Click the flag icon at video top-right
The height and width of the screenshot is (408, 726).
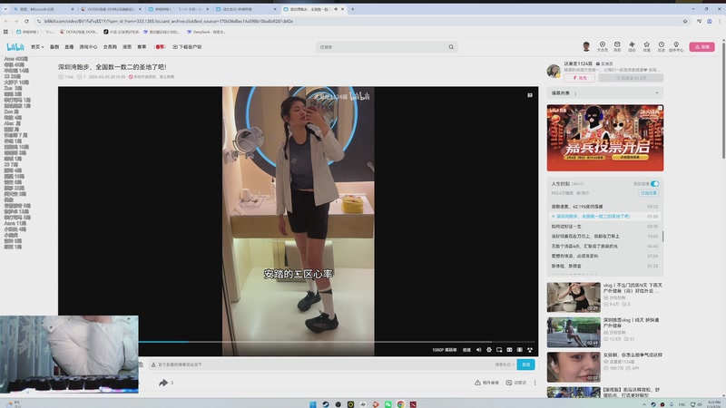pyautogui.click(x=530, y=95)
